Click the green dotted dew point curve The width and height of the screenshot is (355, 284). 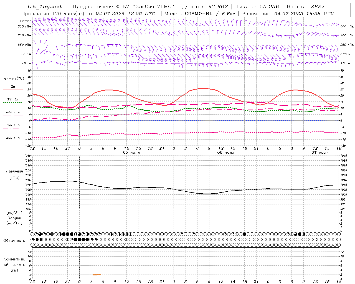coord(186,109)
